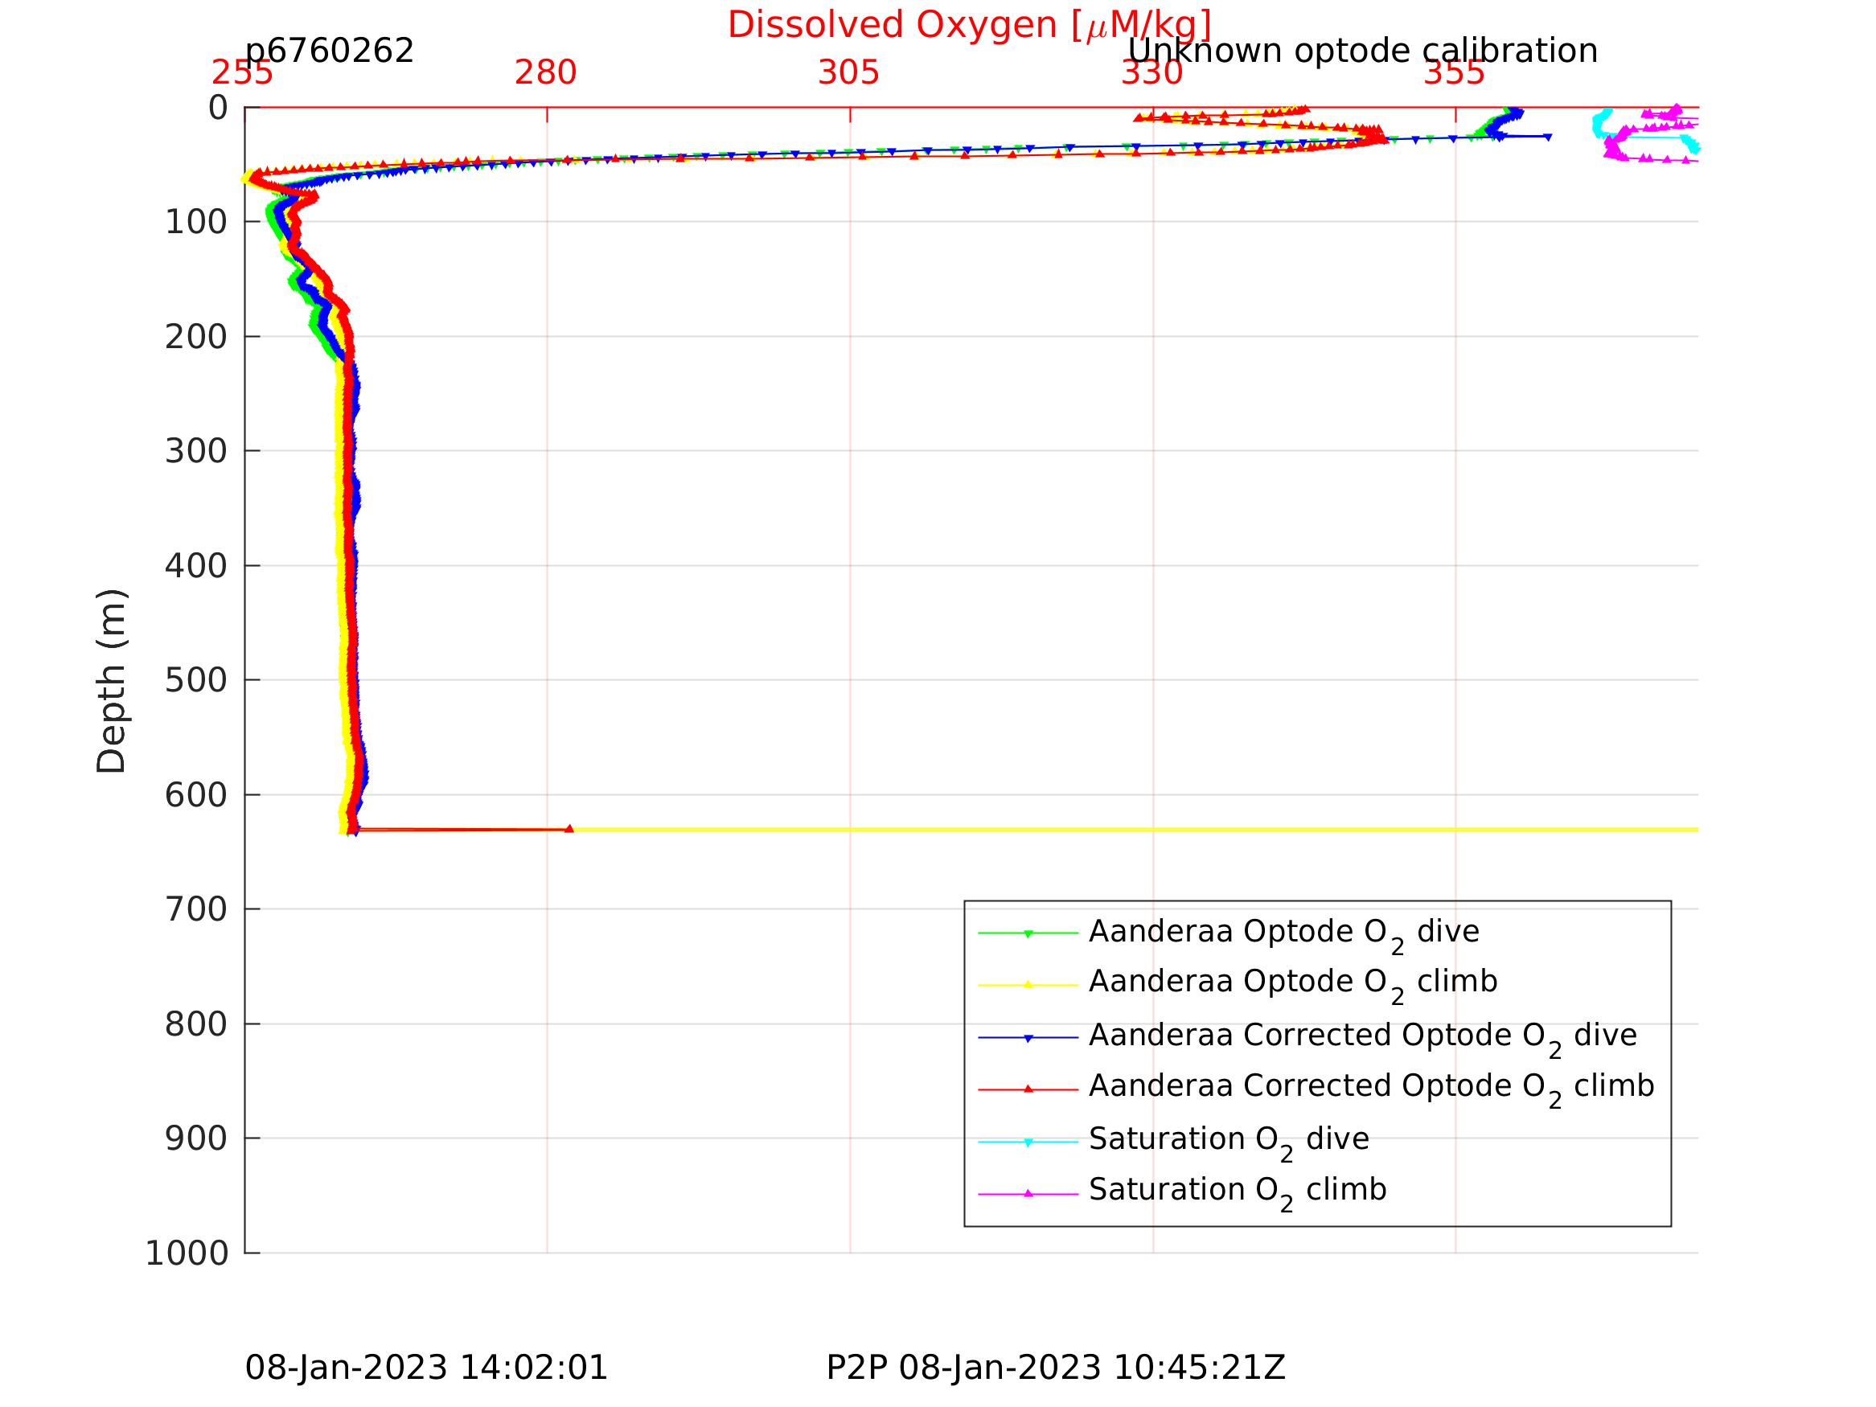
Task: Click the x-axis tick label '305'
Action: point(848,73)
